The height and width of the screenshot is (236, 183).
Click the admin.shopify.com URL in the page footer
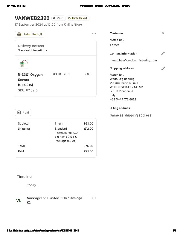click(x=43, y=231)
